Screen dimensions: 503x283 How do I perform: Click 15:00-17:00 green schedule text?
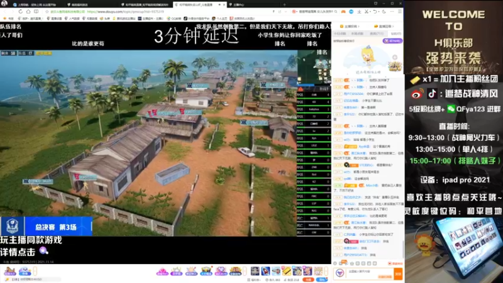pos(455,161)
